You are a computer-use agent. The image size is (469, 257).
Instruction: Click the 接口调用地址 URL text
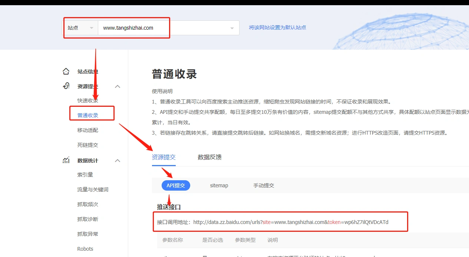tap(291, 222)
